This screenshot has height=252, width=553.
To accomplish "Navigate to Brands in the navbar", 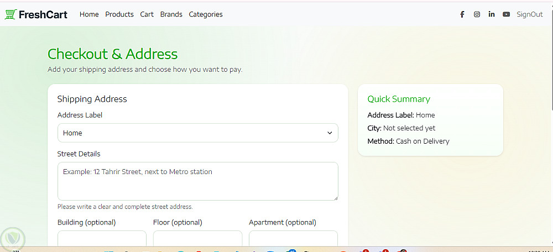I will (171, 14).
